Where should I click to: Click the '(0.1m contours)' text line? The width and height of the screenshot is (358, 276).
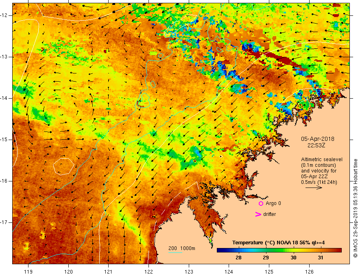pos(319,165)
